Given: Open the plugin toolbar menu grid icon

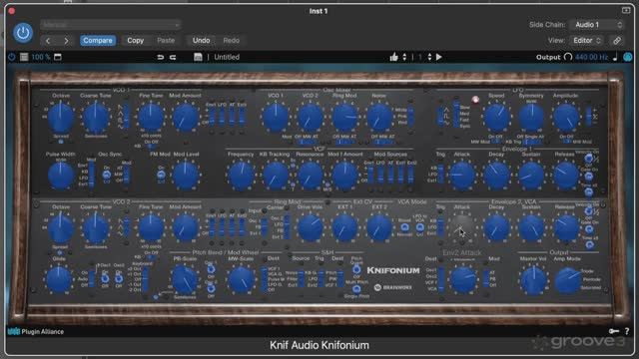Looking at the screenshot, I should tap(24, 57).
